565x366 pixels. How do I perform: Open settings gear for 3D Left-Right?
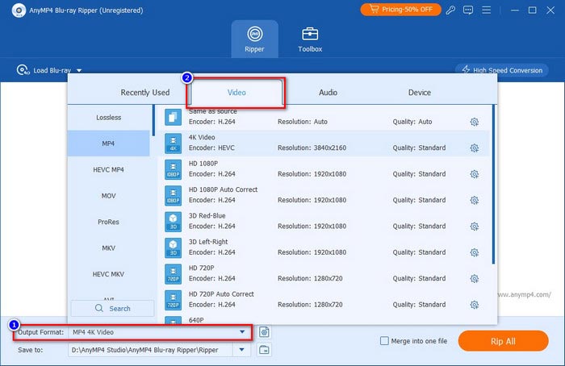pyautogui.click(x=475, y=252)
